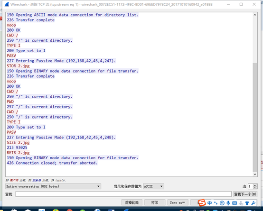Click the packet count summary text below stream
The height and width of the screenshot is (211, 263).
point(36,180)
